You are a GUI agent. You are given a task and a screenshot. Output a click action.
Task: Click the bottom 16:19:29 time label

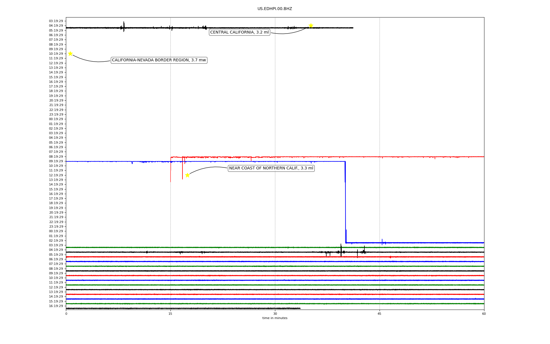56,306
